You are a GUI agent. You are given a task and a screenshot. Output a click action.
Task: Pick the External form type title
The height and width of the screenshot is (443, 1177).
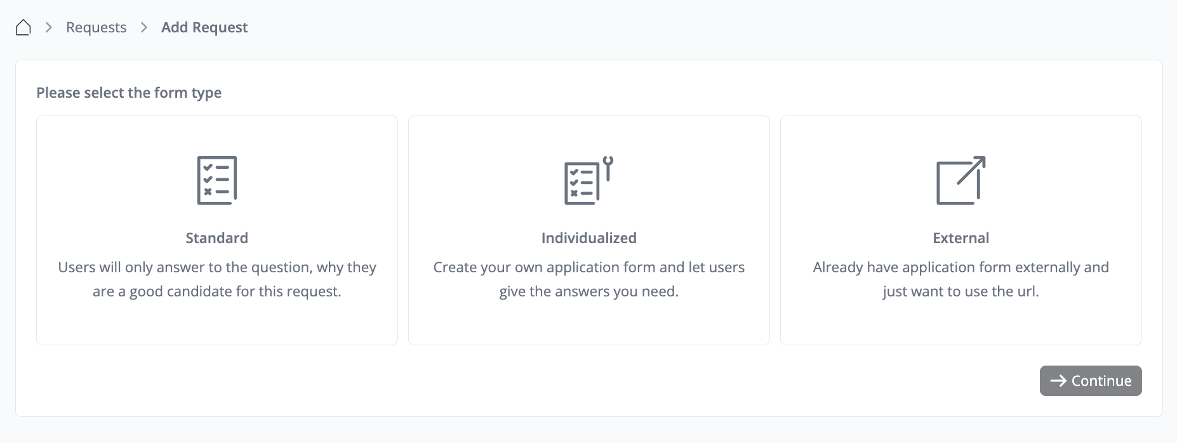(961, 238)
